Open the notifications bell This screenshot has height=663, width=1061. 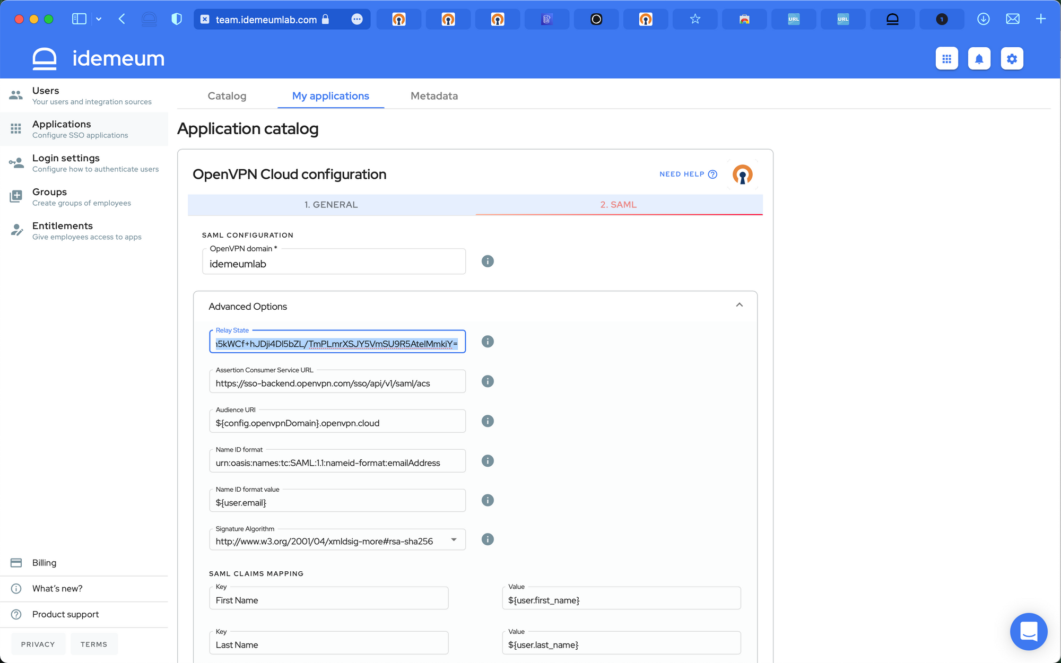pos(979,59)
